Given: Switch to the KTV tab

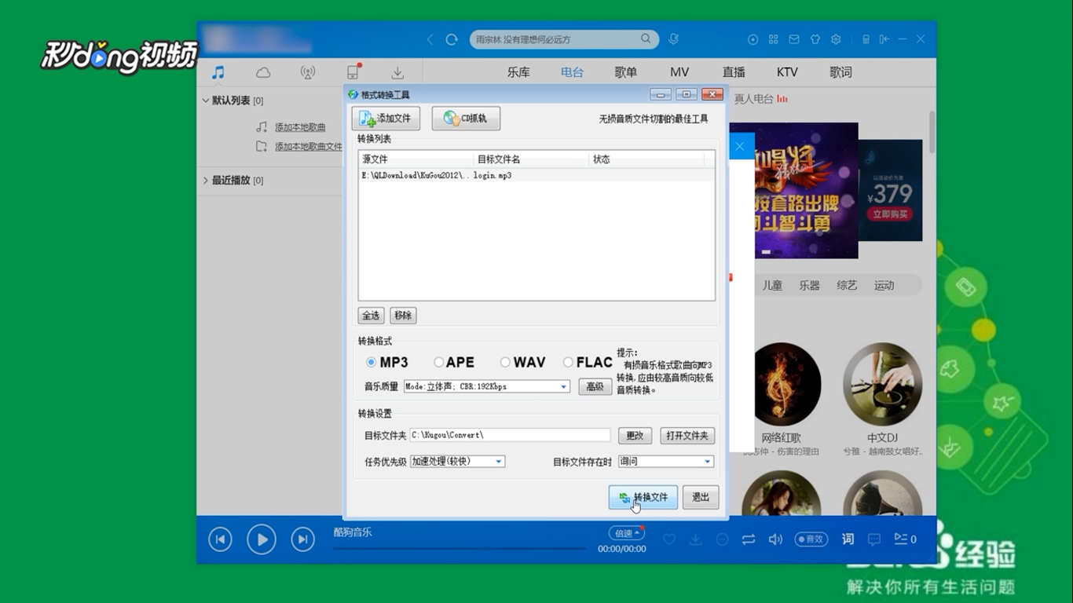Looking at the screenshot, I should (787, 72).
